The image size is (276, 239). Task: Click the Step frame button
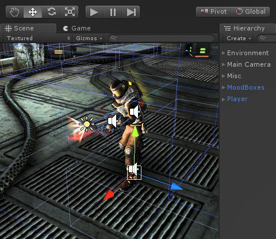pos(131,12)
